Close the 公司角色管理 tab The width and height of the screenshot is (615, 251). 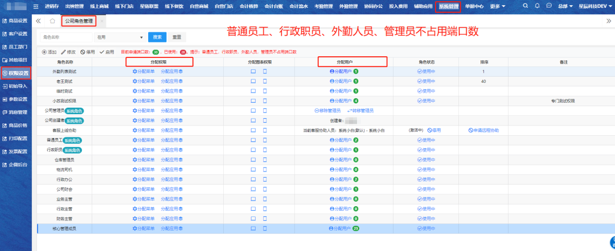[x=101, y=21]
